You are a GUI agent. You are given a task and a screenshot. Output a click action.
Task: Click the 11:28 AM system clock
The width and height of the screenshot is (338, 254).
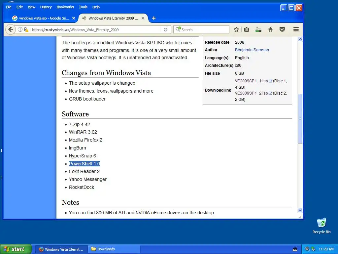coord(326,249)
